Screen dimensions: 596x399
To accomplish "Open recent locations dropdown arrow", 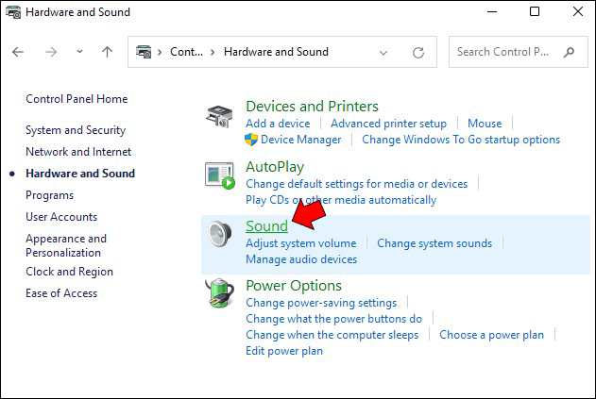I will (x=79, y=53).
